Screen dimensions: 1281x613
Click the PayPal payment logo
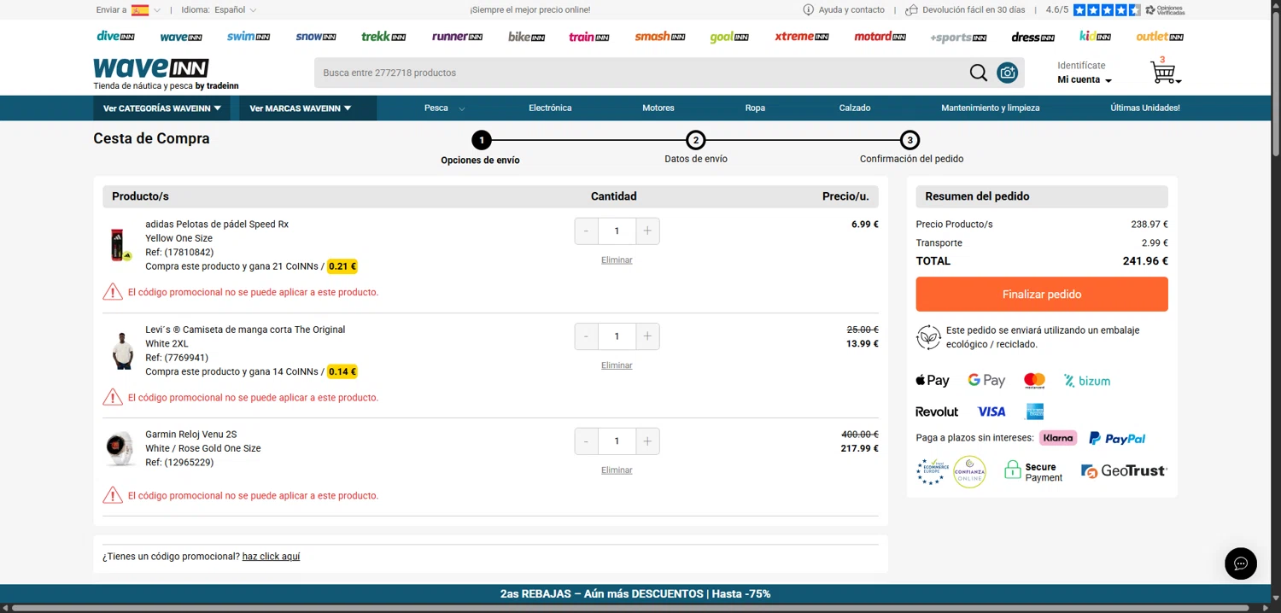pos(1117,438)
